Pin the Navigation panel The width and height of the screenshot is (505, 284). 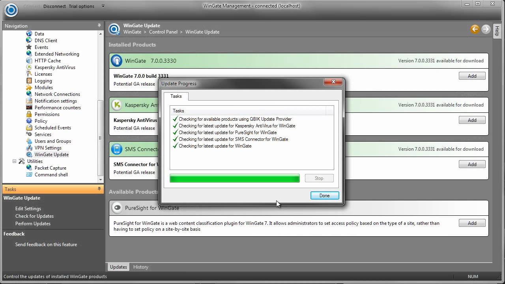pos(99,26)
